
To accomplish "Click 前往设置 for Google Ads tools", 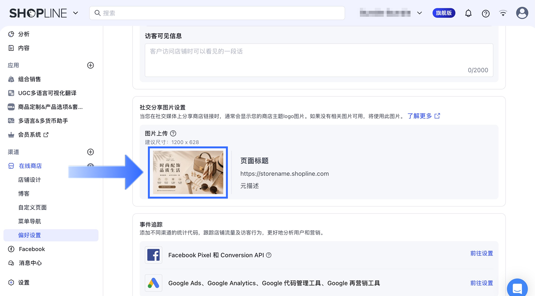I will pos(481,283).
